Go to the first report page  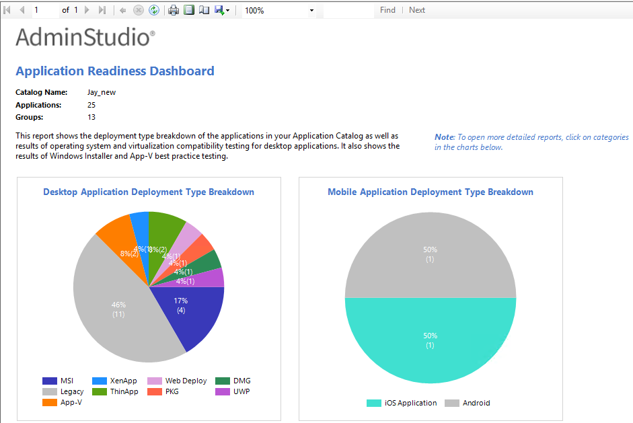pos(7,10)
